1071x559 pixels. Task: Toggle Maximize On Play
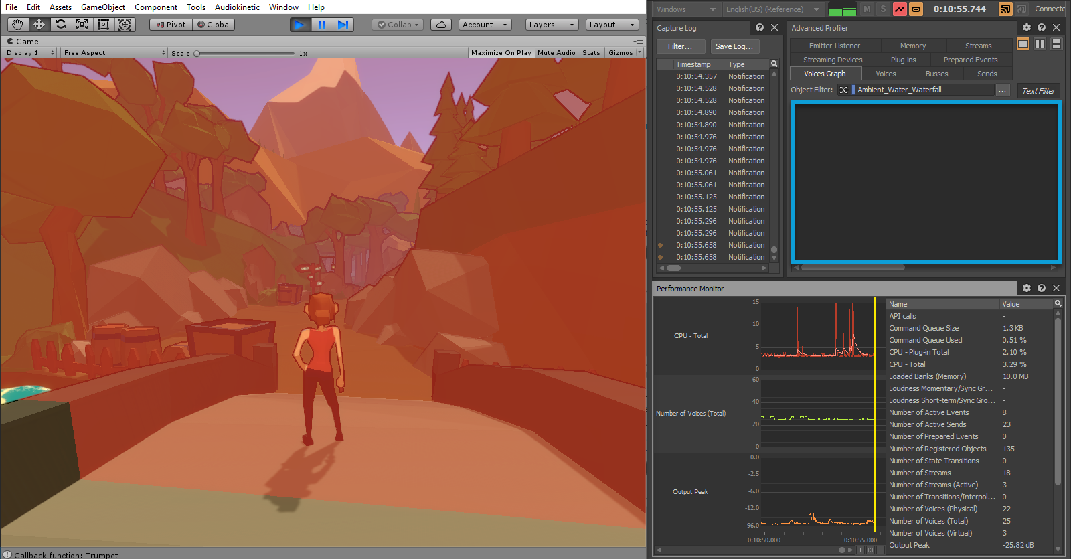501,52
